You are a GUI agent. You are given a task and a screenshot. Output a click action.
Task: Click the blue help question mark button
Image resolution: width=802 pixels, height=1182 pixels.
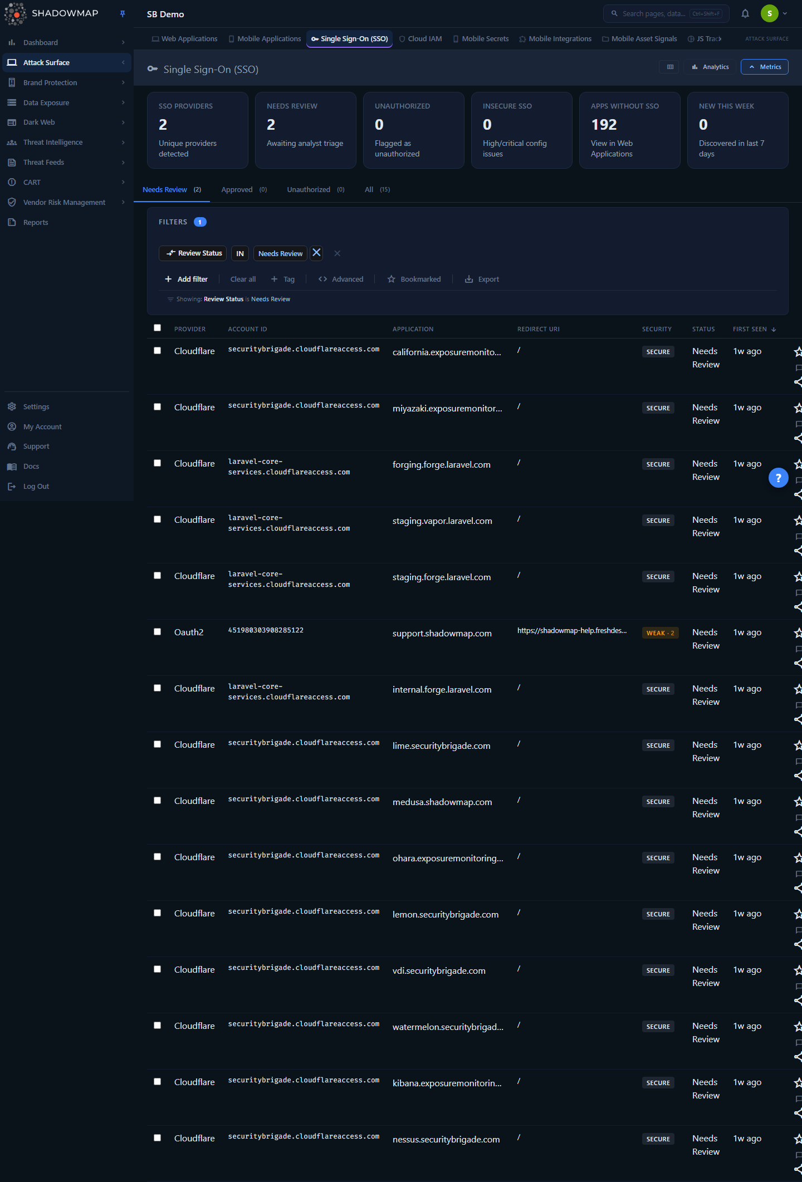(x=779, y=478)
